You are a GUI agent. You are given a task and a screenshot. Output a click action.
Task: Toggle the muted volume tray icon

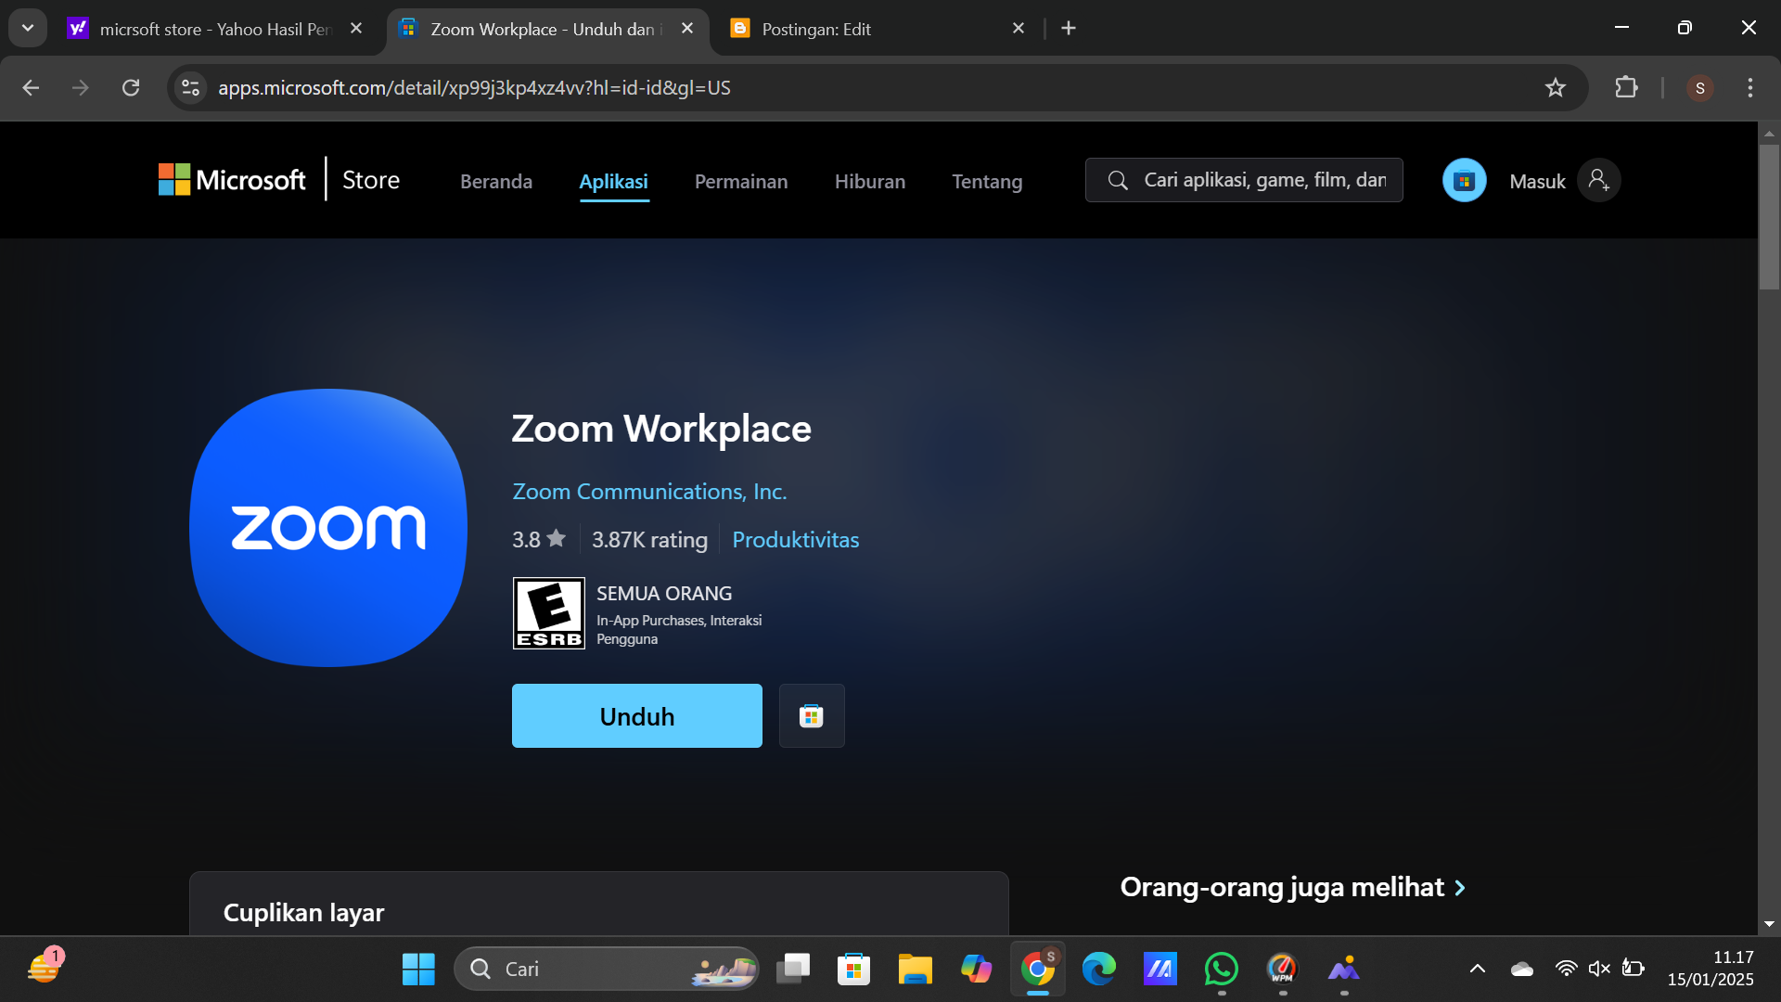click(x=1599, y=969)
